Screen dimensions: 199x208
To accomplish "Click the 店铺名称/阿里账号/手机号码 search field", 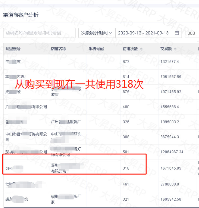I will point(39,33).
